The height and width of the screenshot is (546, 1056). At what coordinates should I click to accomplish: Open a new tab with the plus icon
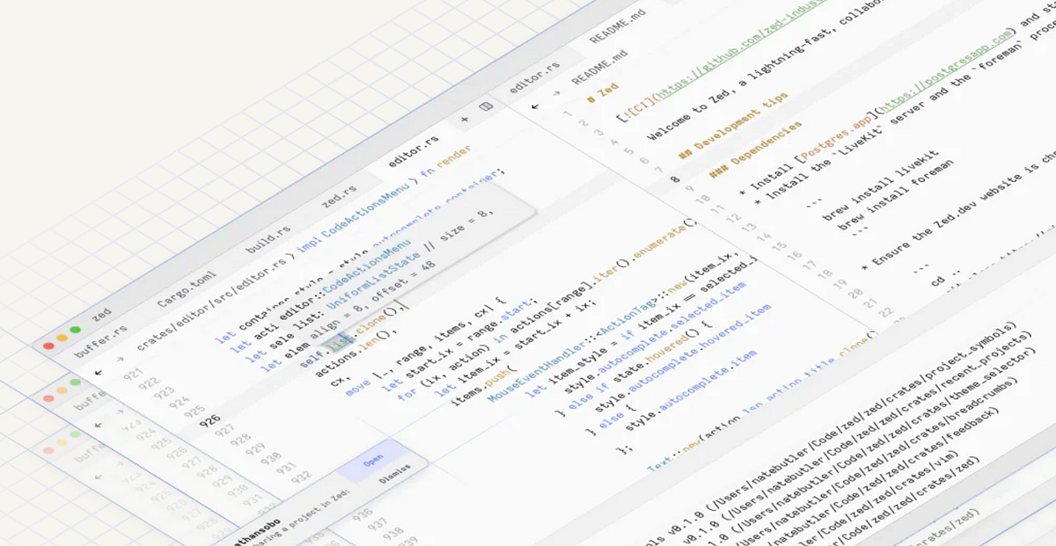tap(464, 120)
